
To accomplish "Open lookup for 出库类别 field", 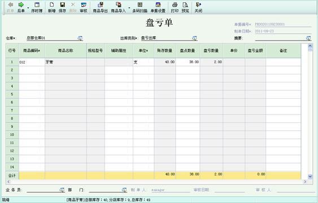I will pos(194,38).
